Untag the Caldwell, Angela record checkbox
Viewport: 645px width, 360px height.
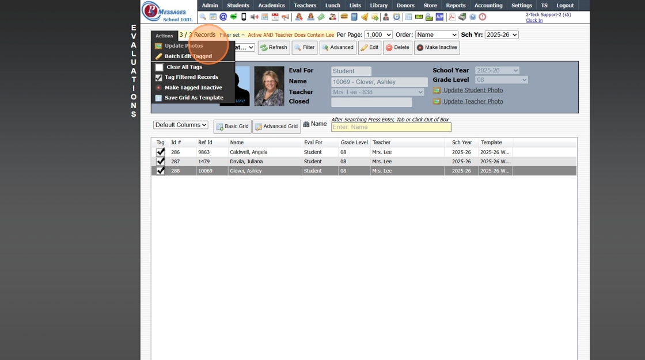click(x=161, y=152)
